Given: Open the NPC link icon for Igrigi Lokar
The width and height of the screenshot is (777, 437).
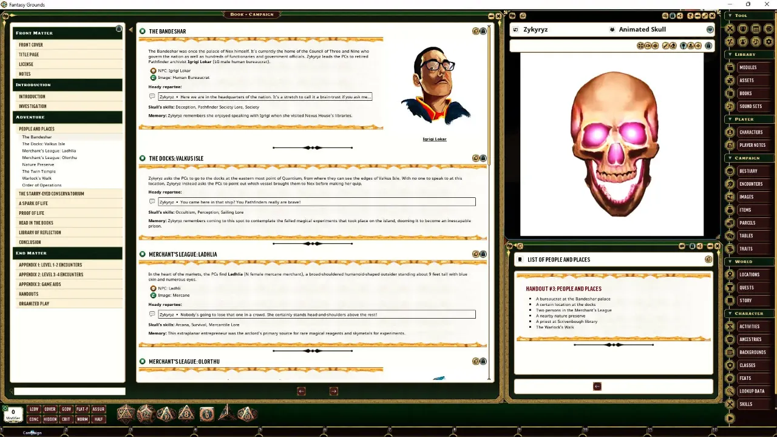Looking at the screenshot, I should (x=153, y=70).
